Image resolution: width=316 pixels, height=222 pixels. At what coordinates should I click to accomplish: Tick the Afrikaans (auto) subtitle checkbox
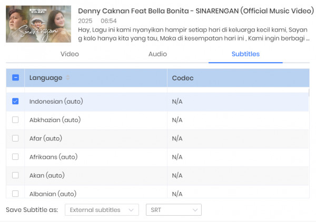pos(15,157)
